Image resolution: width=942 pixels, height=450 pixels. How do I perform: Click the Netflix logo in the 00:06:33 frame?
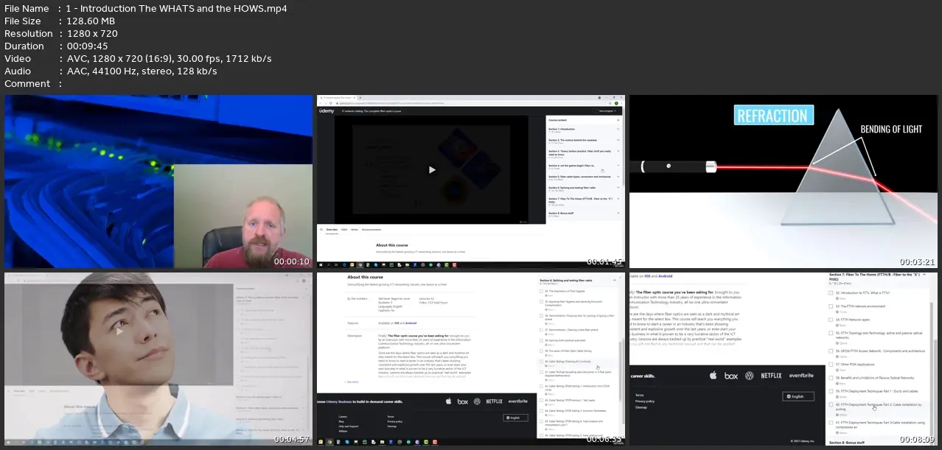click(x=494, y=401)
